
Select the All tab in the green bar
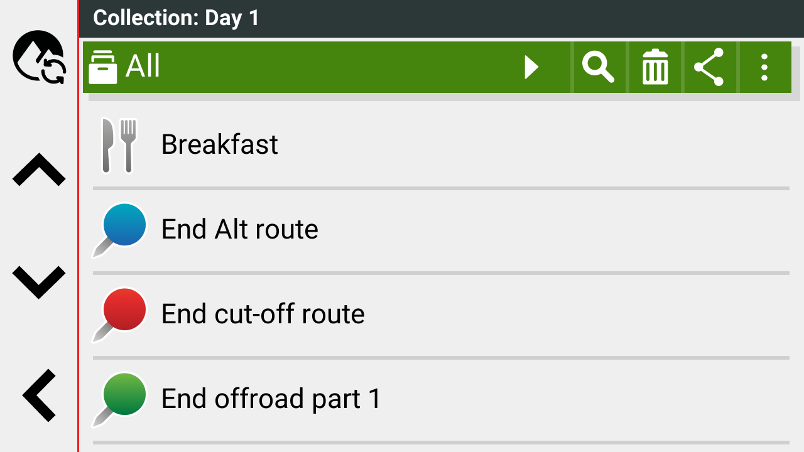(141, 66)
